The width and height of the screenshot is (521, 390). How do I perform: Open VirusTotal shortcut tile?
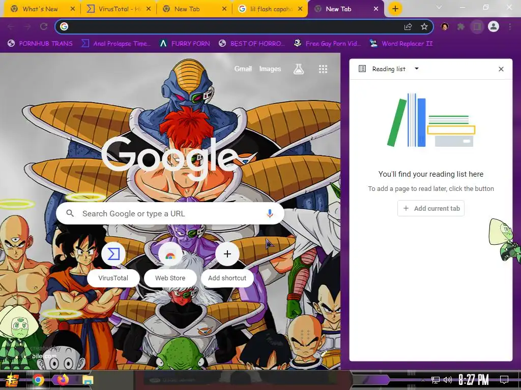[113, 264]
